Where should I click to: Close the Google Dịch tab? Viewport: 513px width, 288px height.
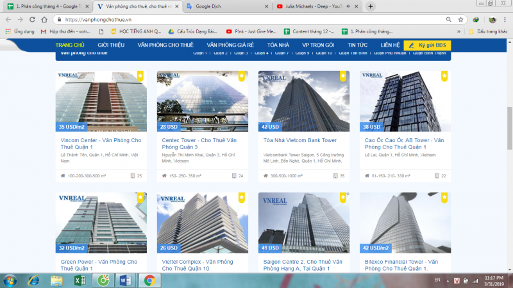[266, 6]
